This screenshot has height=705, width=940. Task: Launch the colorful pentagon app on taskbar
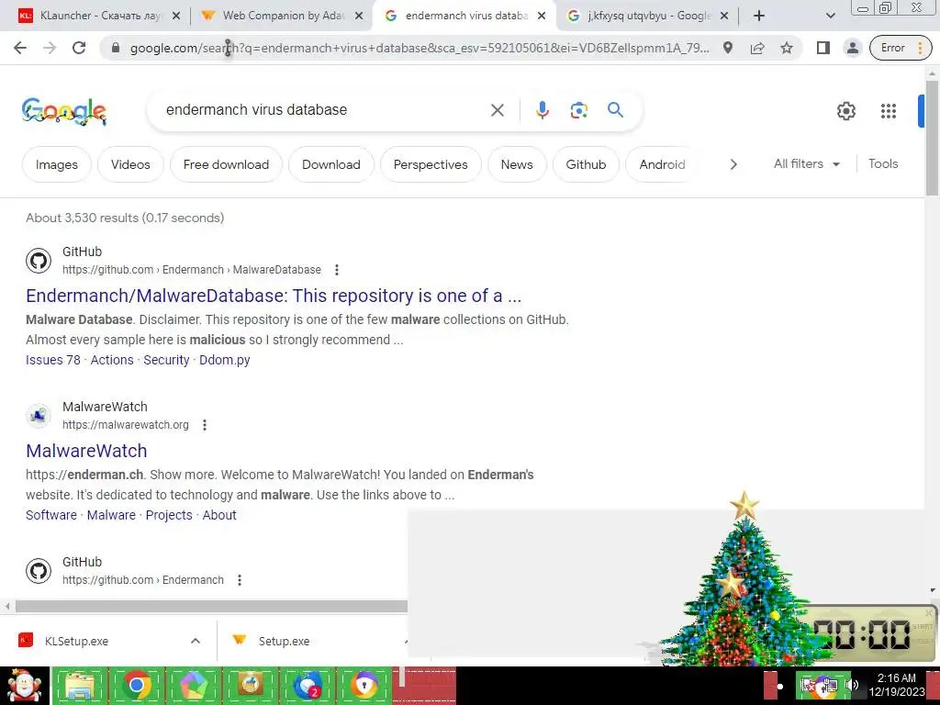pos(193,686)
